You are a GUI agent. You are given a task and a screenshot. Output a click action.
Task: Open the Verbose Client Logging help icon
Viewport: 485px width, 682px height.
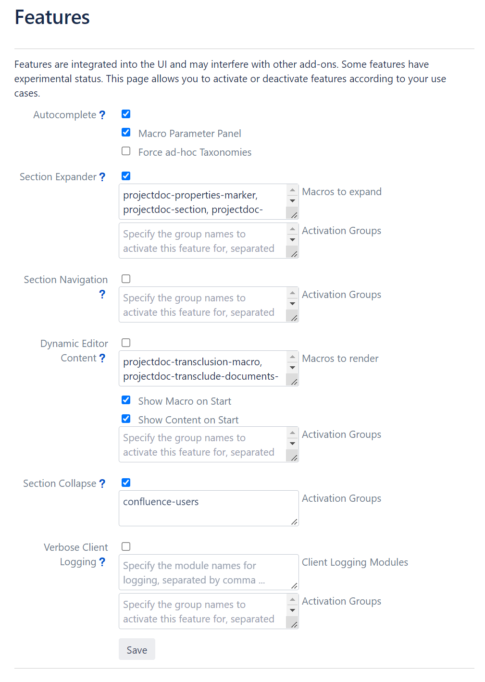(102, 562)
